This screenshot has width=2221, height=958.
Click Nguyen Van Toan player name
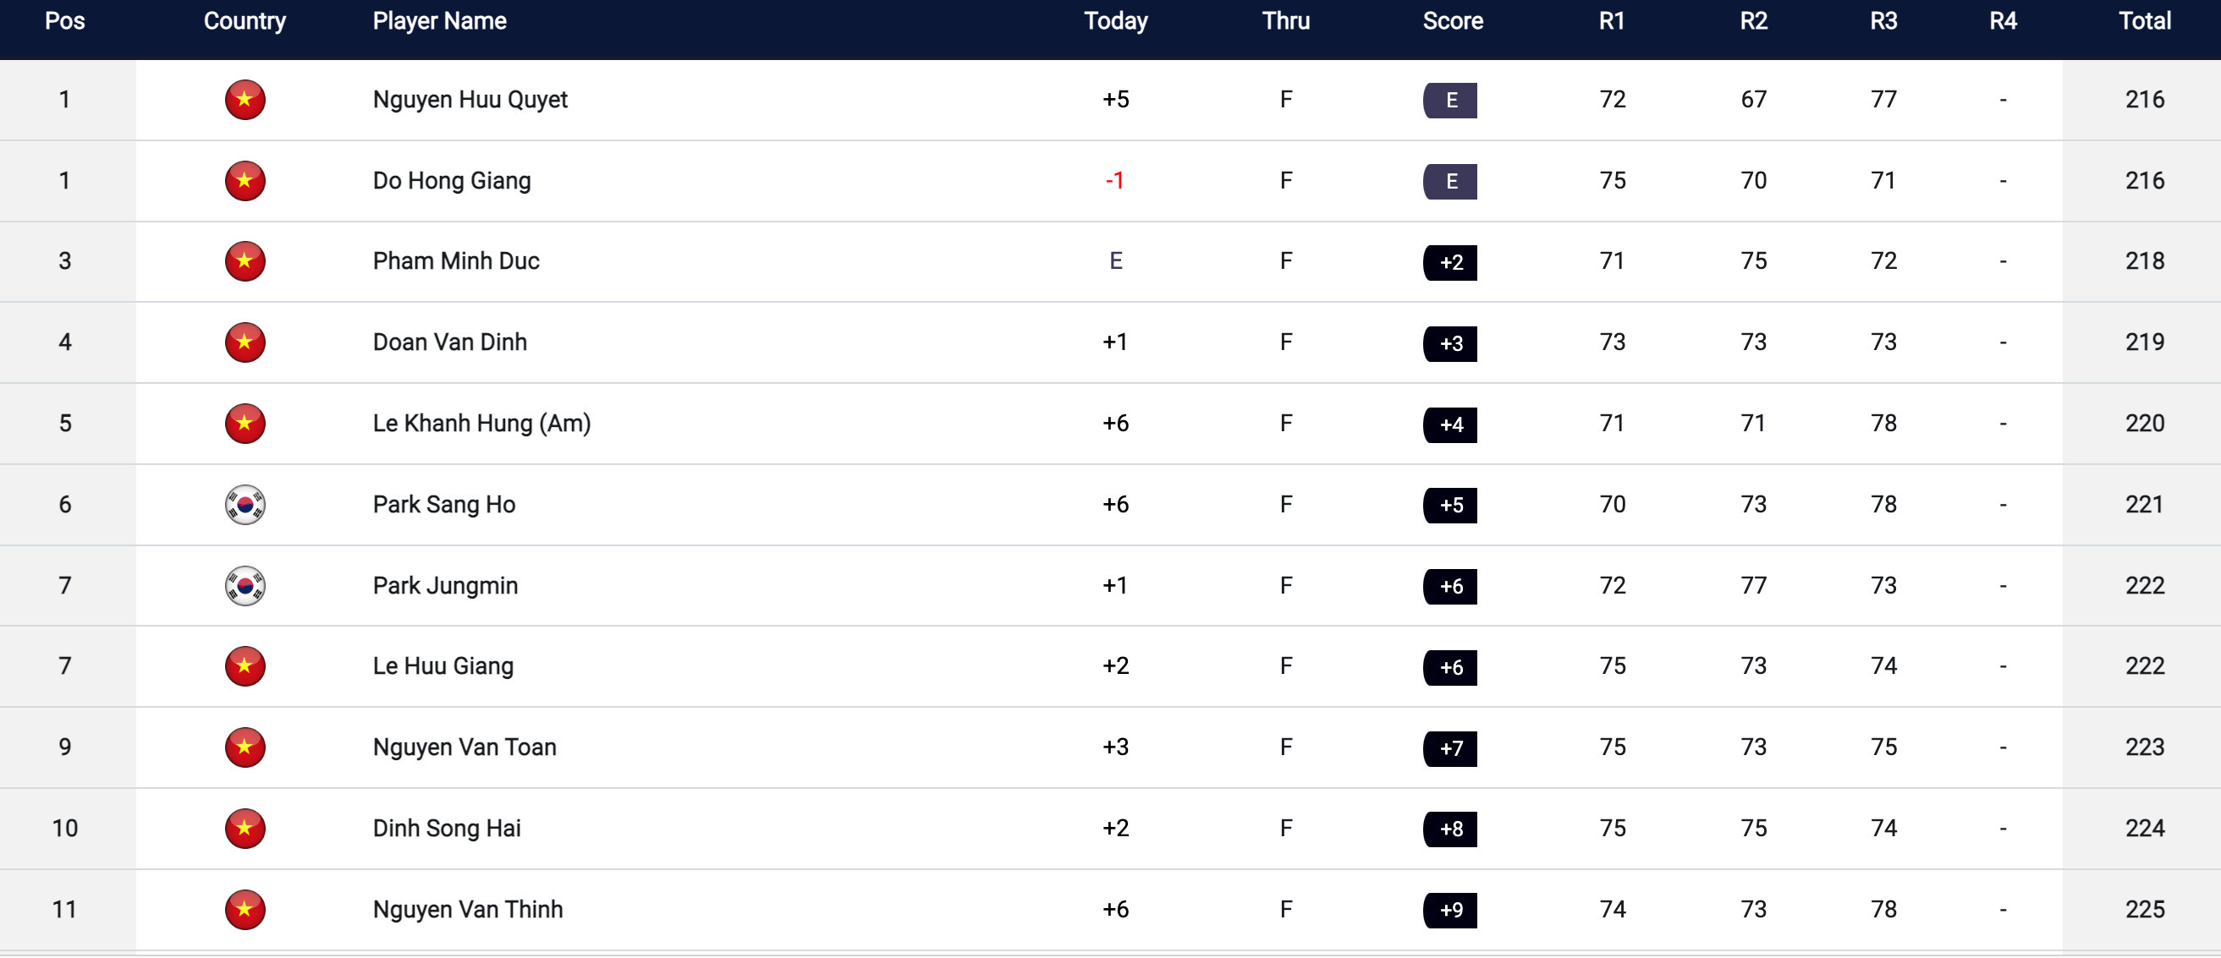coord(464,747)
